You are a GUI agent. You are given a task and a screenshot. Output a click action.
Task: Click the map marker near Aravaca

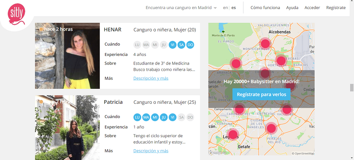[x=236, y=63]
